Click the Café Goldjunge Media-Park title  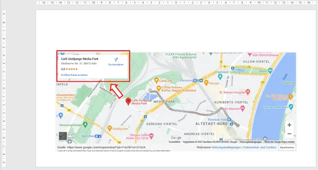(79, 58)
